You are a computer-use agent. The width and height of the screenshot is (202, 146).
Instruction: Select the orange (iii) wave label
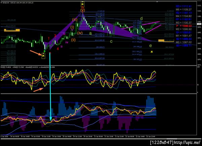[75, 20]
